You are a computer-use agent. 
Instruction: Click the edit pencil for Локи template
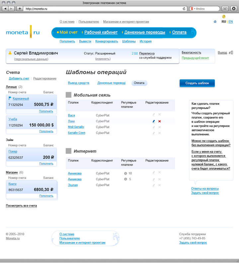pos(154,121)
